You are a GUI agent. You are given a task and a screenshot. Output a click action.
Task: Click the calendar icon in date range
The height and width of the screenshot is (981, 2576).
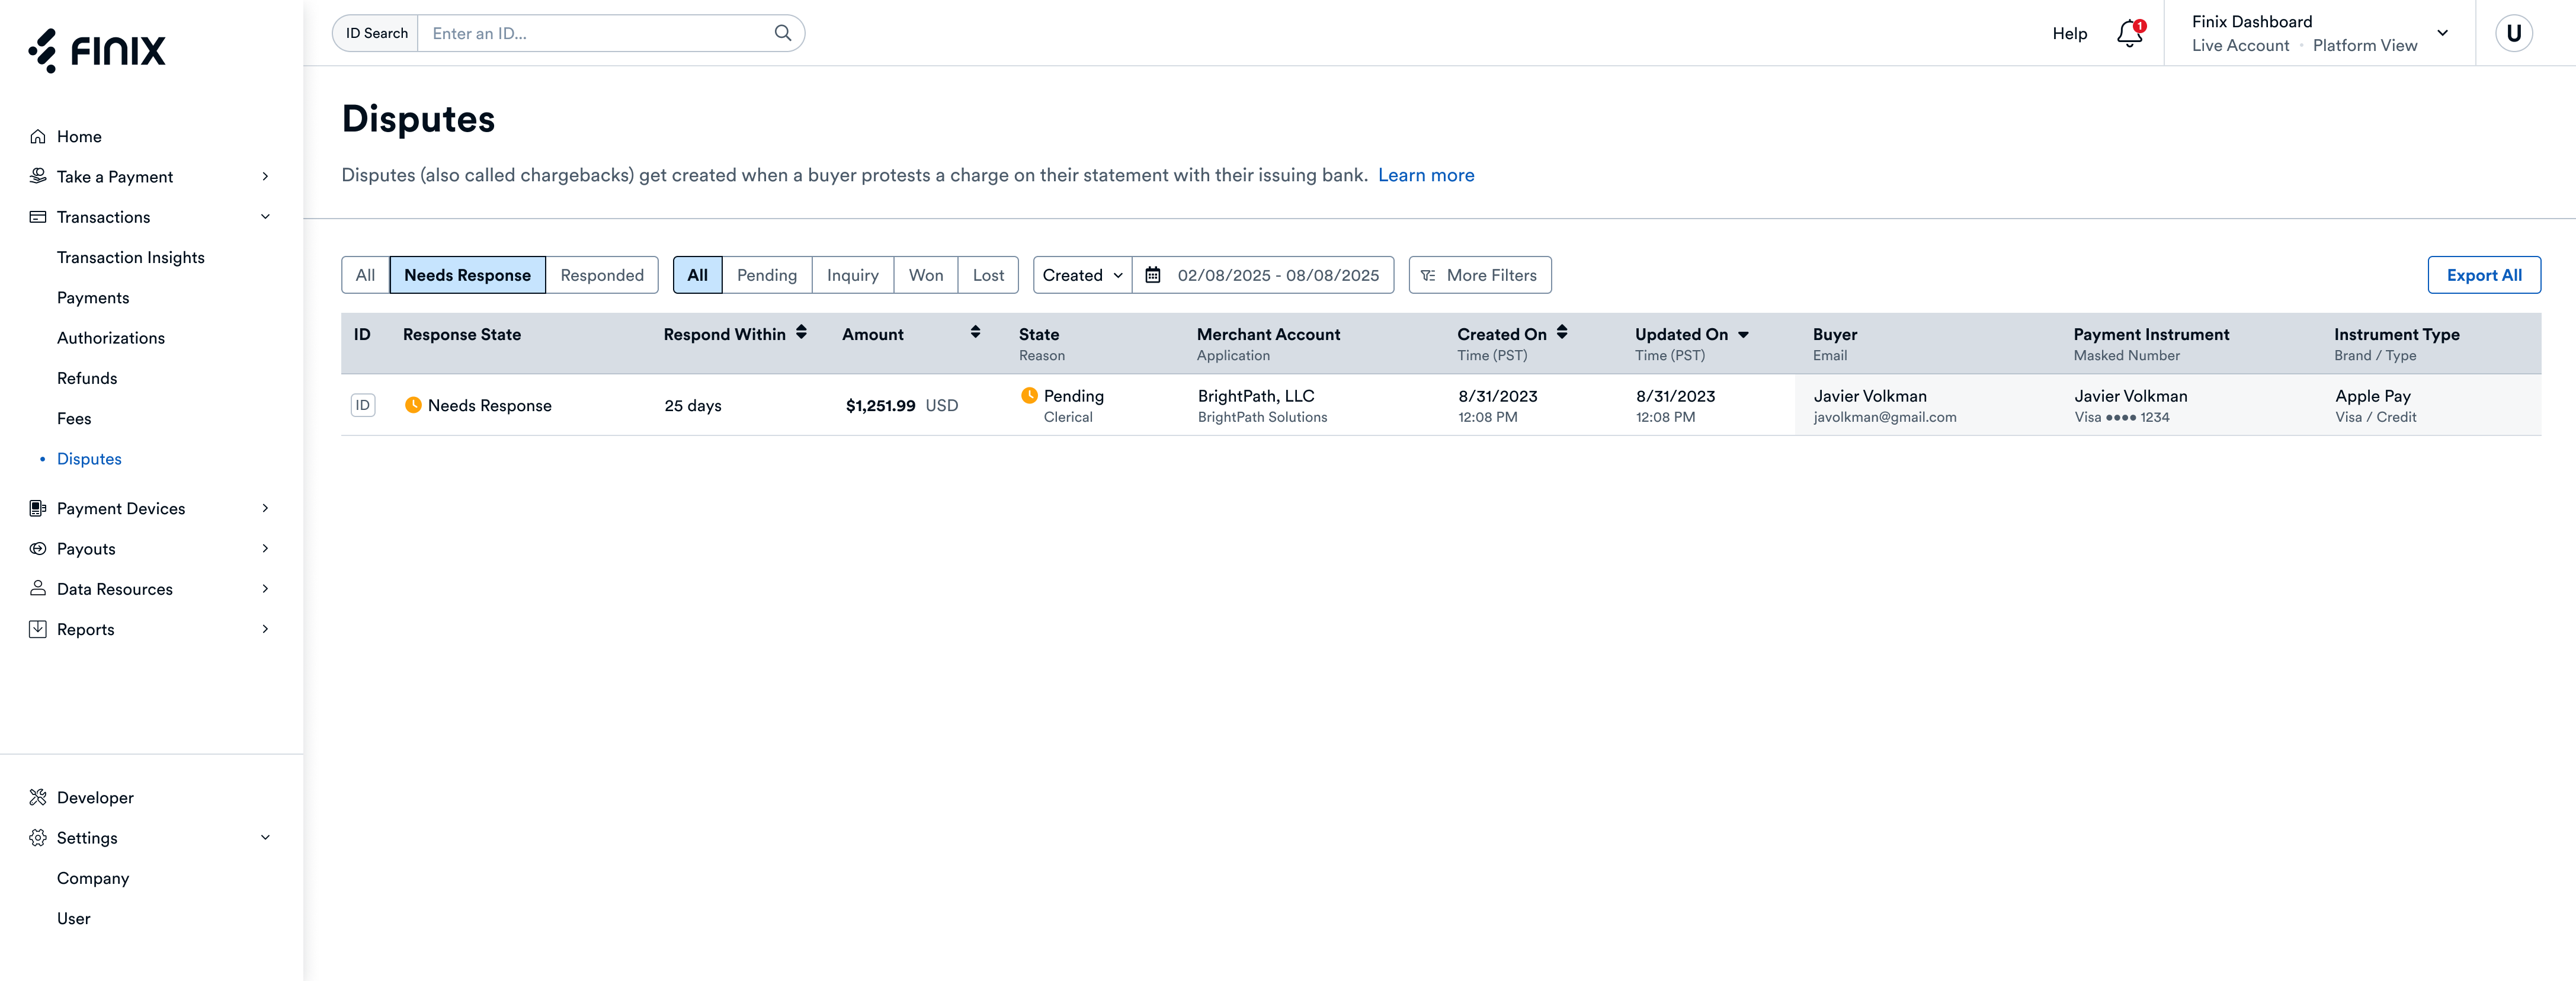coord(1153,275)
